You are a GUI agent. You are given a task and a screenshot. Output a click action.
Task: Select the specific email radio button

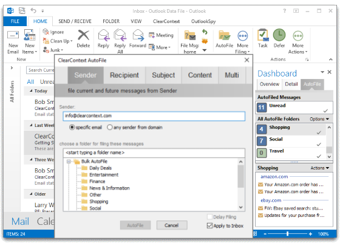click(x=72, y=127)
